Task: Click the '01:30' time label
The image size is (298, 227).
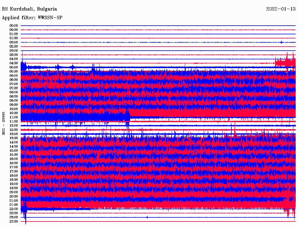Action: tap(13, 38)
